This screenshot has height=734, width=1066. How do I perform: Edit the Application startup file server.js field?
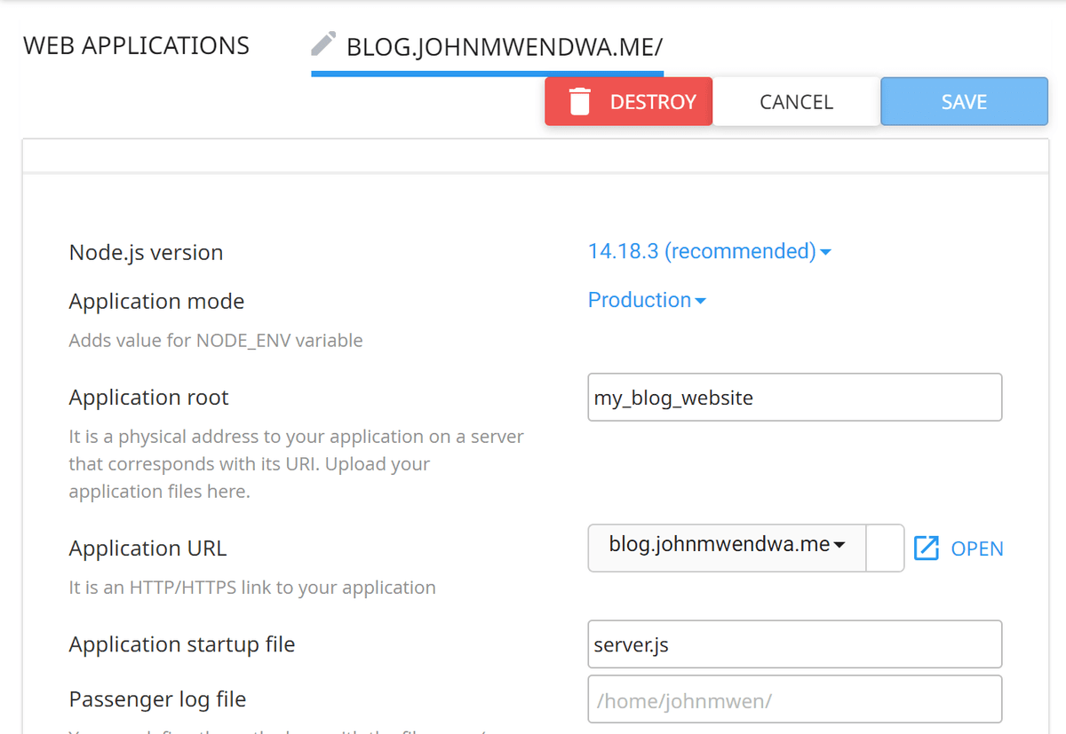pos(793,644)
